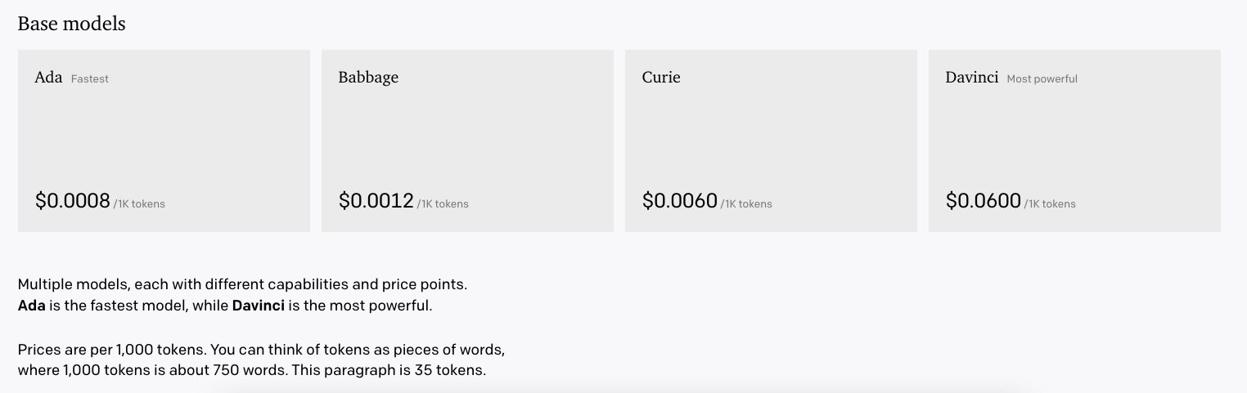
Task: Click the /1K tokens unit in Babbage card
Action: click(x=443, y=203)
